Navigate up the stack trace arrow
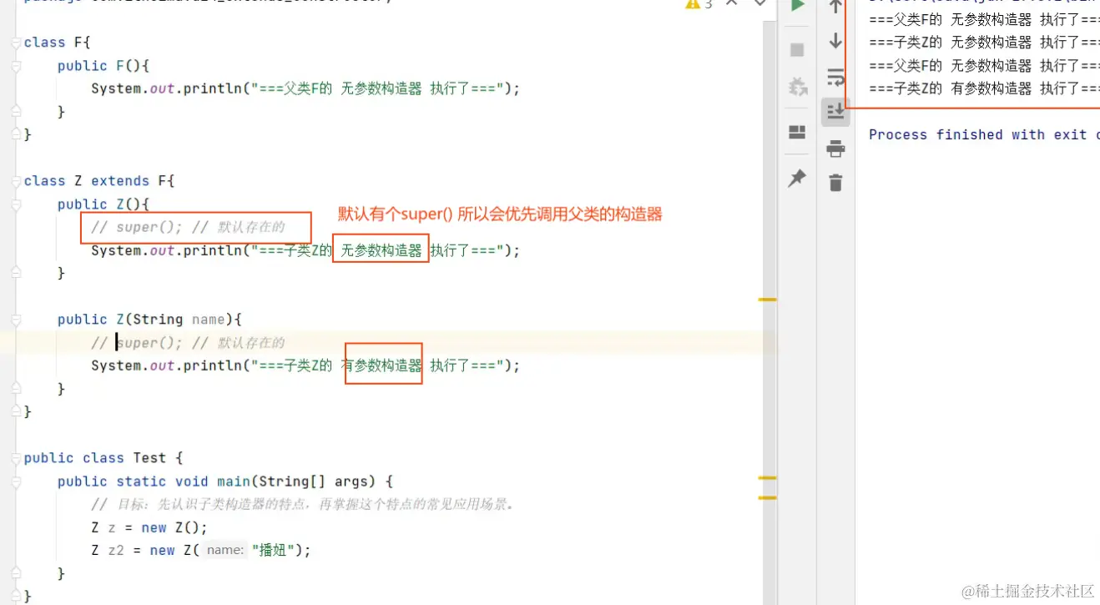 [x=835, y=8]
